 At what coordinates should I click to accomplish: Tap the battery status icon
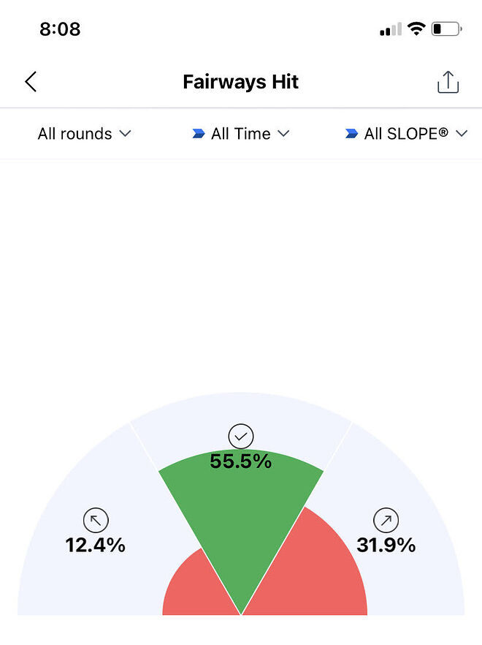[x=447, y=29]
